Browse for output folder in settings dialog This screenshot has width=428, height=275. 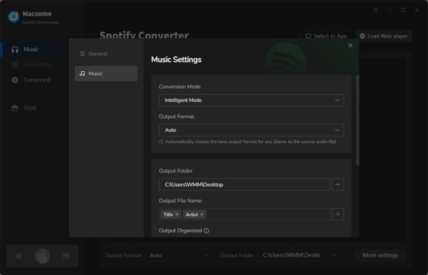(338, 185)
